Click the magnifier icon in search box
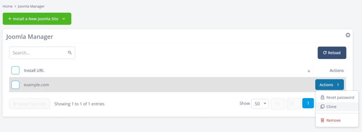 70,53
